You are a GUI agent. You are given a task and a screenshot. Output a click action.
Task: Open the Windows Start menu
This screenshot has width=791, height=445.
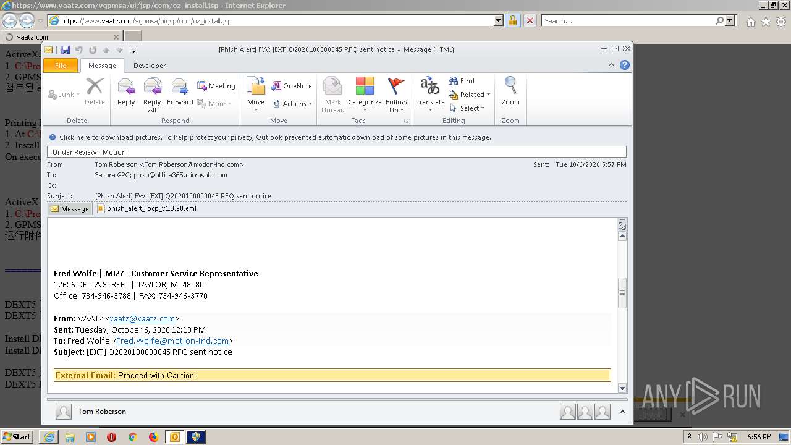pyautogui.click(x=17, y=436)
